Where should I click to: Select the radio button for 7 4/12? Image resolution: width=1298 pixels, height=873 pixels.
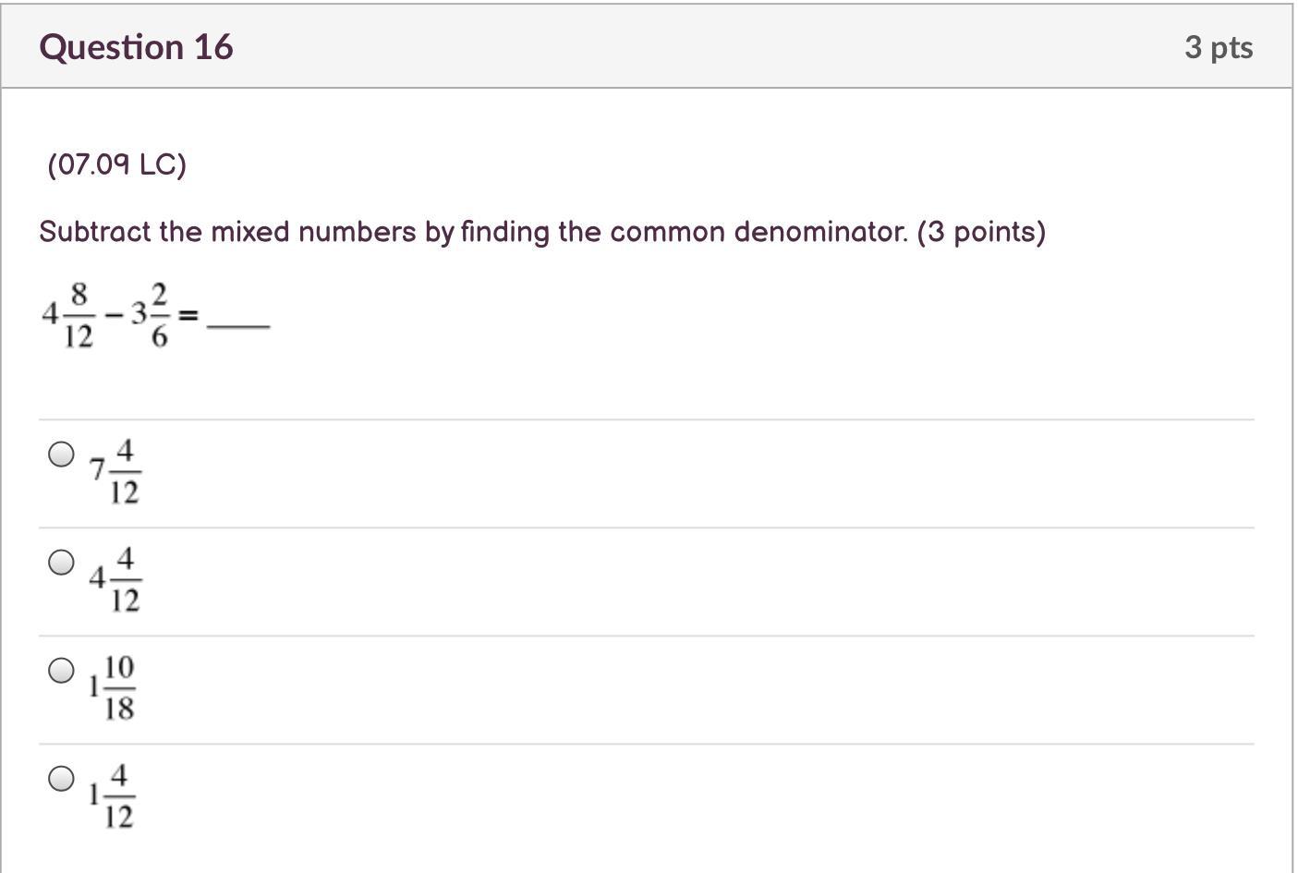pos(61,455)
